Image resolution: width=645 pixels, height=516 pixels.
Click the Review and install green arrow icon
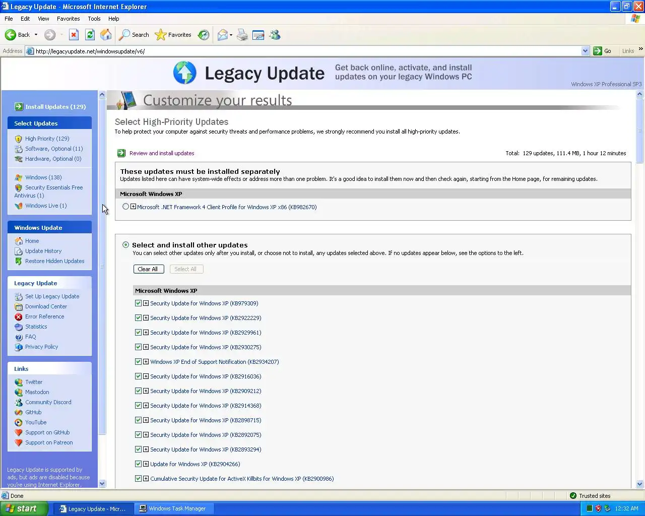[x=121, y=153]
